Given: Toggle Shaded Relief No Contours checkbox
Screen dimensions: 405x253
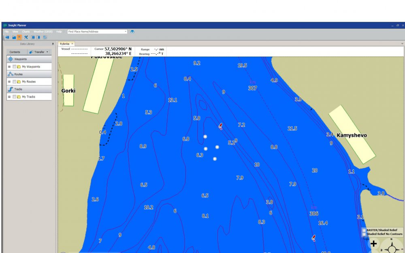Looking at the screenshot, I should (364, 234).
